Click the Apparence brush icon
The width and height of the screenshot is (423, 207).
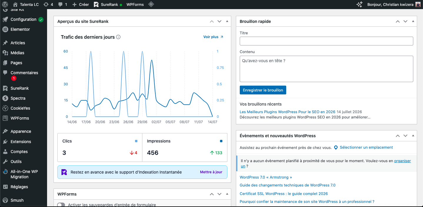[x=5, y=131]
